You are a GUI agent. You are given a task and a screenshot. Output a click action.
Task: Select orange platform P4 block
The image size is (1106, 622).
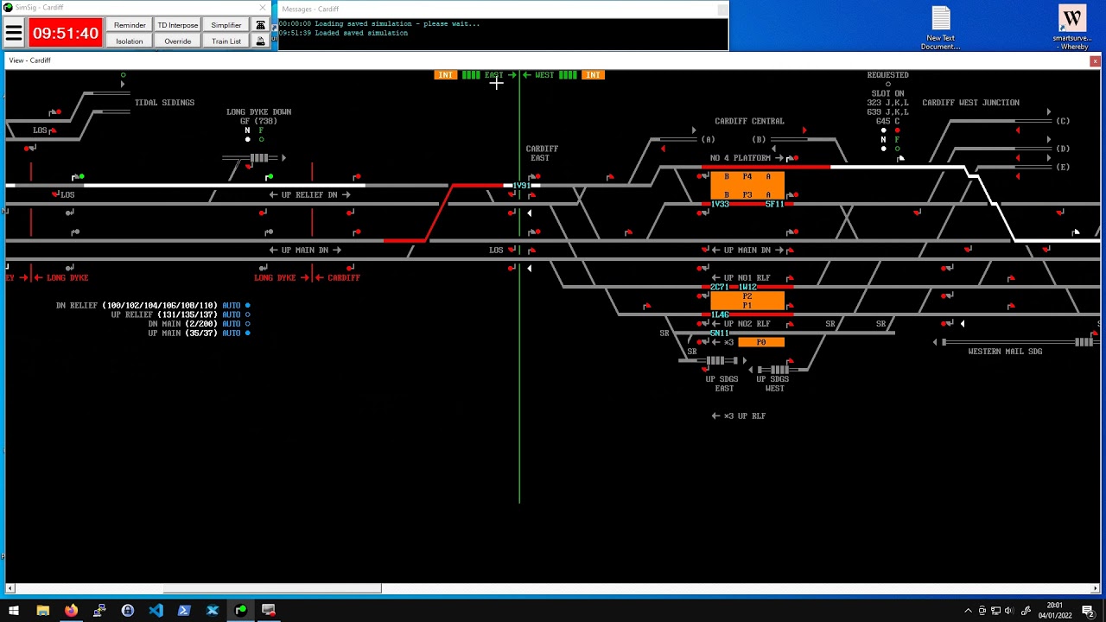tap(747, 176)
